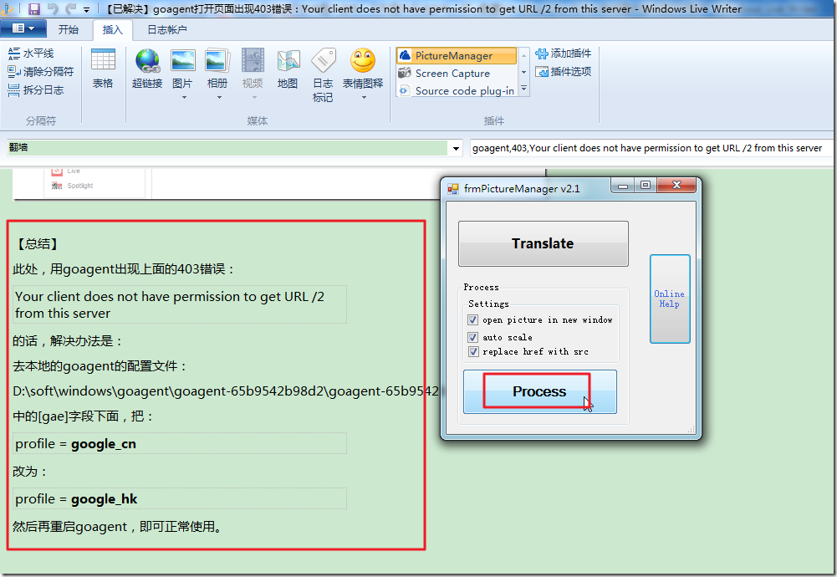837x577 pixels.
Task: Choose the Screen Capture plugin
Action: click(457, 73)
